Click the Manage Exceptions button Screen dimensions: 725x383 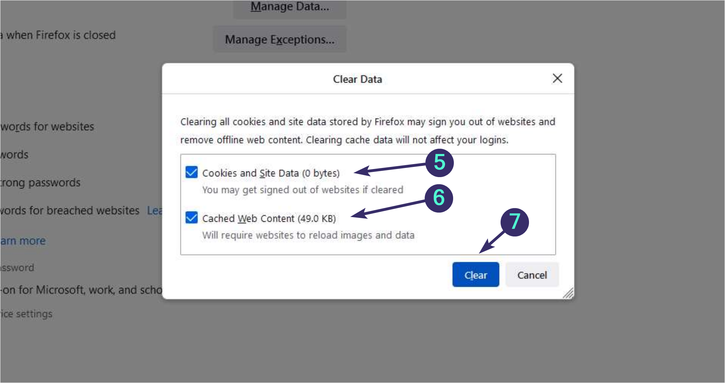point(280,39)
